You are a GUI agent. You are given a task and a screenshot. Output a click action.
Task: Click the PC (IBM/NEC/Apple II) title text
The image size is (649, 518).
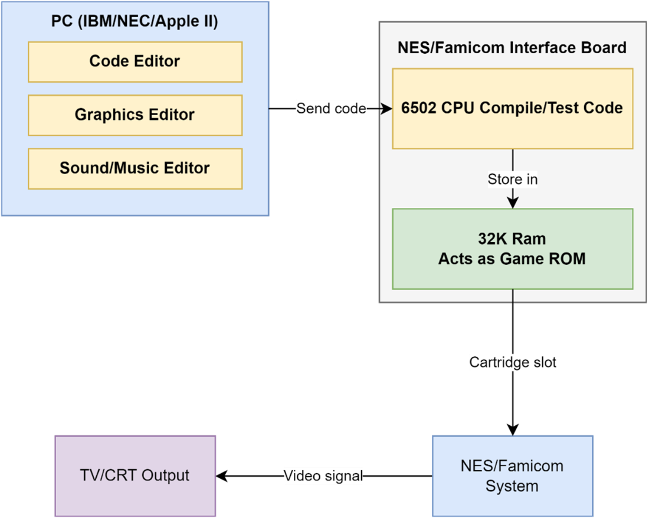(135, 22)
